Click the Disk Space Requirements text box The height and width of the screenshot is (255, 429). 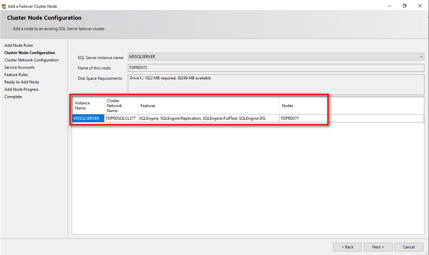(275, 84)
